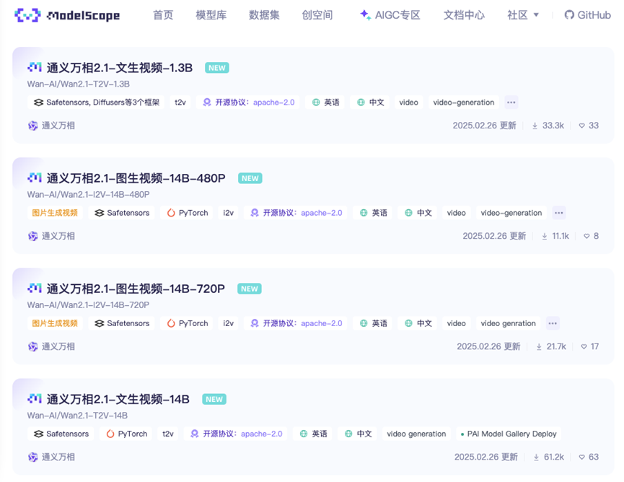Click the 图片生成视频 tag on I2V-14B-480P card
Image resolution: width=624 pixels, height=482 pixels.
[55, 213]
